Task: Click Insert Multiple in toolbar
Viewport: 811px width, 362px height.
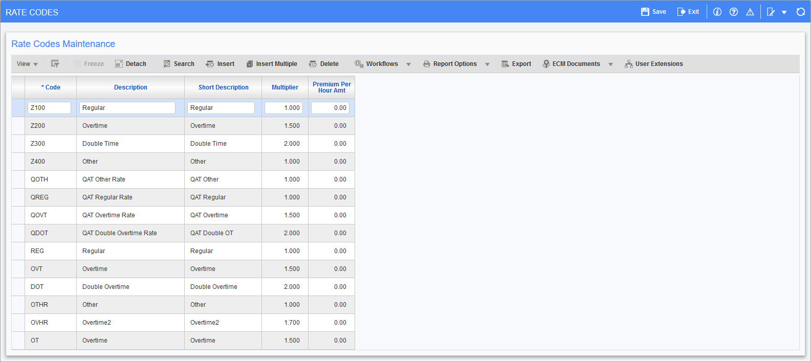Action: point(271,64)
